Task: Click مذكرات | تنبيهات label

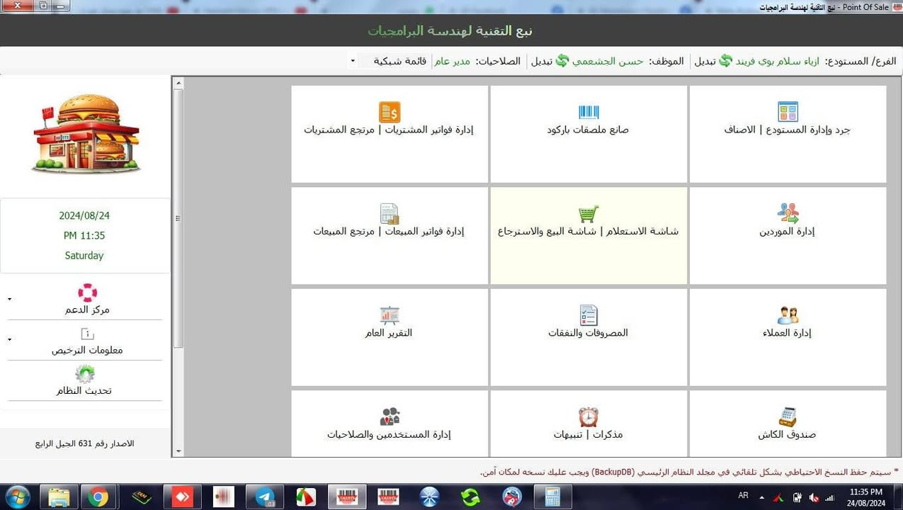Action: tap(588, 434)
